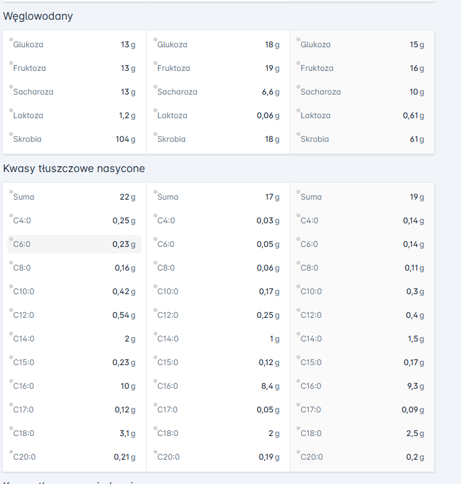The image size is (461, 484).
Task: Click the dot marker by C20:0 0,21 g
Action: click(12, 451)
